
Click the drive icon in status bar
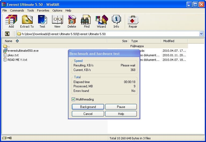coord(4,138)
